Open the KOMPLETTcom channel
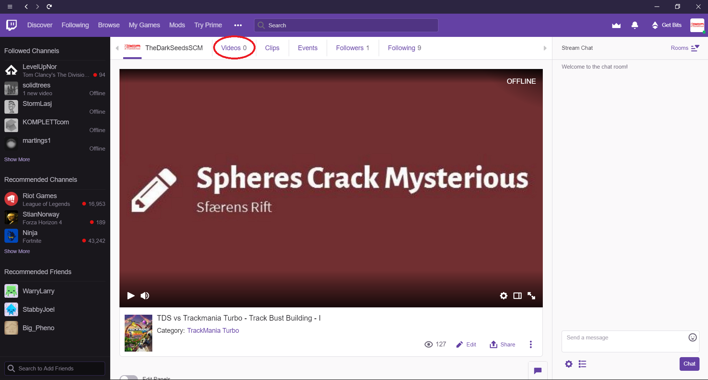 coord(55,126)
